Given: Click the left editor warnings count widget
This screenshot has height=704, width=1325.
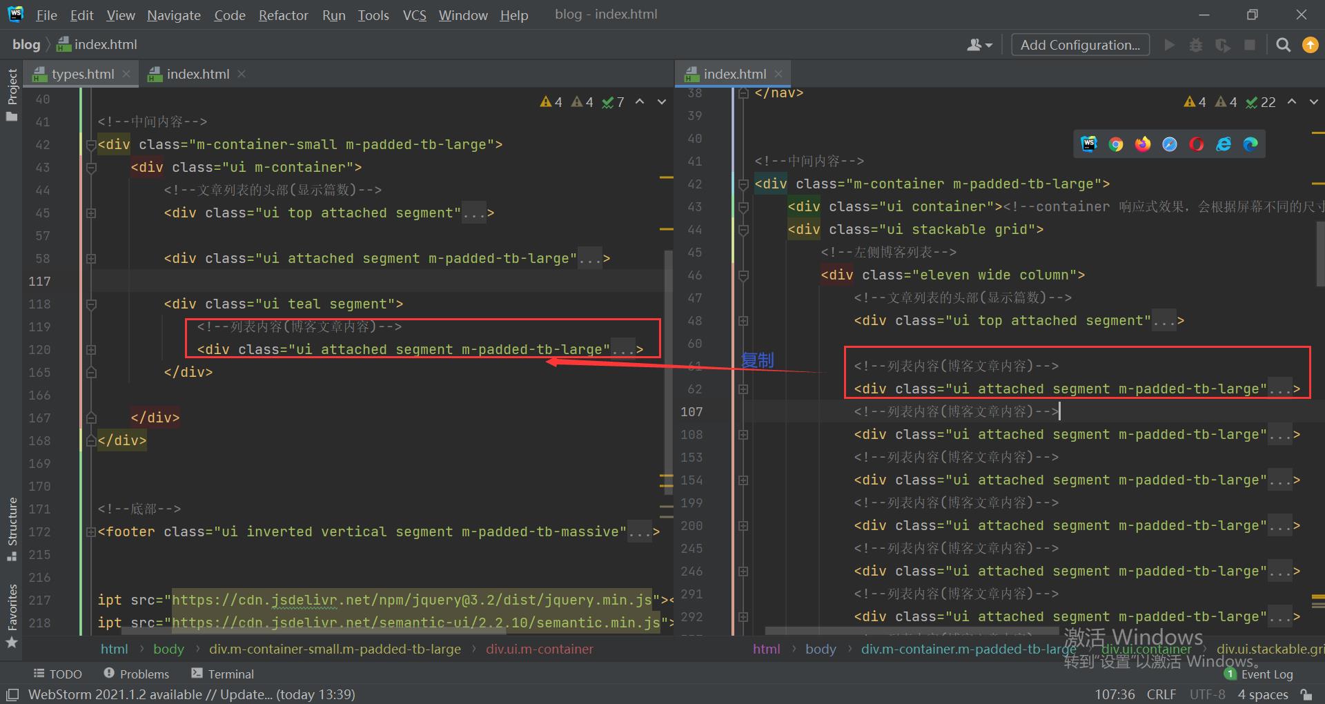Looking at the screenshot, I should [582, 102].
